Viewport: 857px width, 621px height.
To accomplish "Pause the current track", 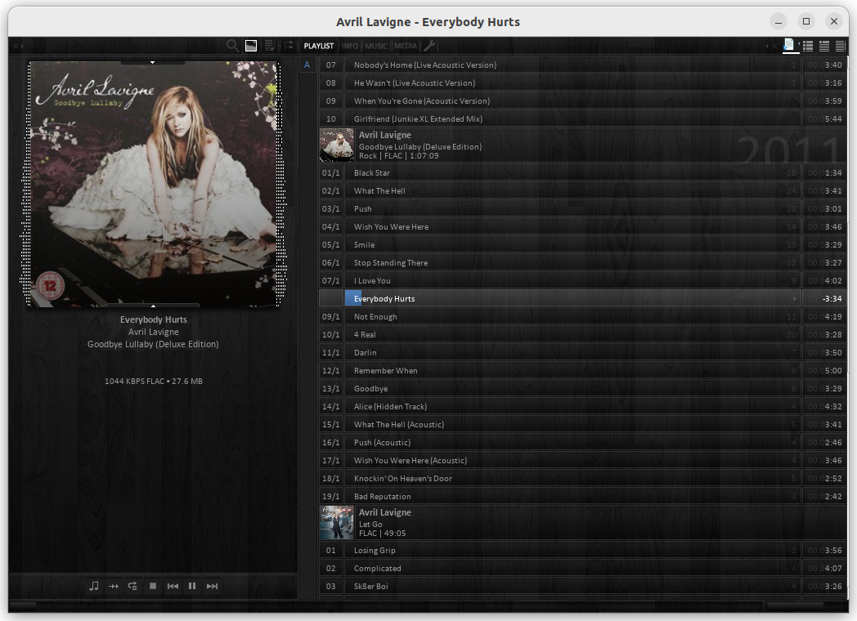I will tap(192, 586).
